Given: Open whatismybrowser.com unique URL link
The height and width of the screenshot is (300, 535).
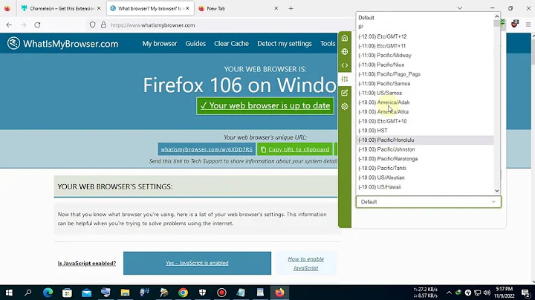Looking at the screenshot, I should tap(207, 149).
